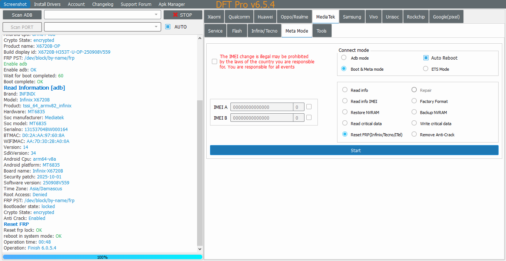
Task: Open the Unisoc tab
Action: tap(392, 17)
